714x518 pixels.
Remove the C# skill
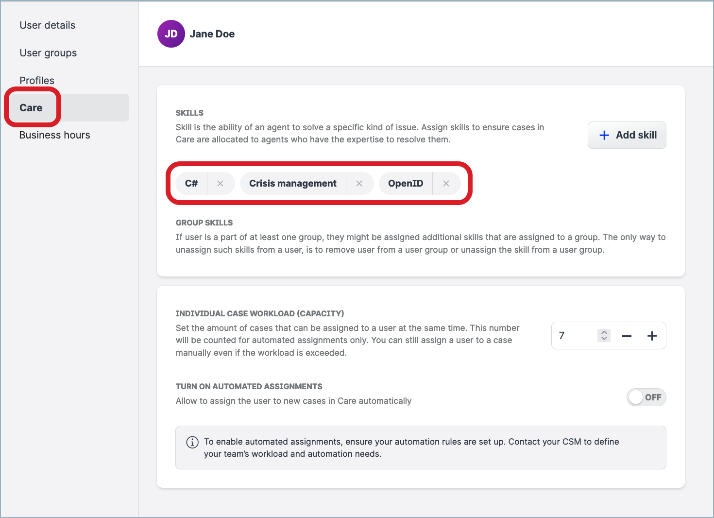click(221, 183)
